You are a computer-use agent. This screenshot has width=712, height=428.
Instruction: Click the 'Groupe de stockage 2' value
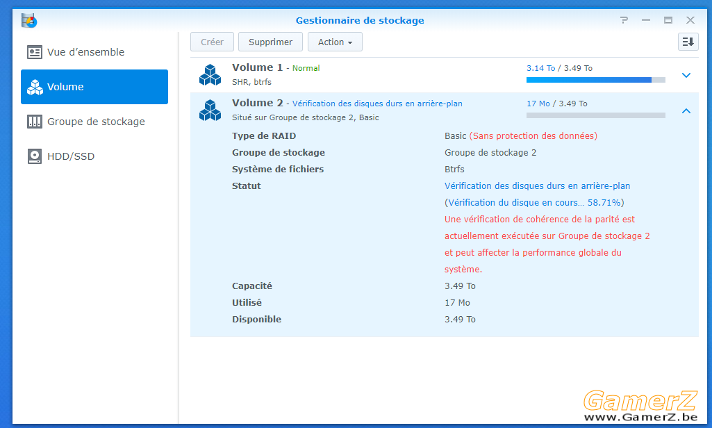490,153
